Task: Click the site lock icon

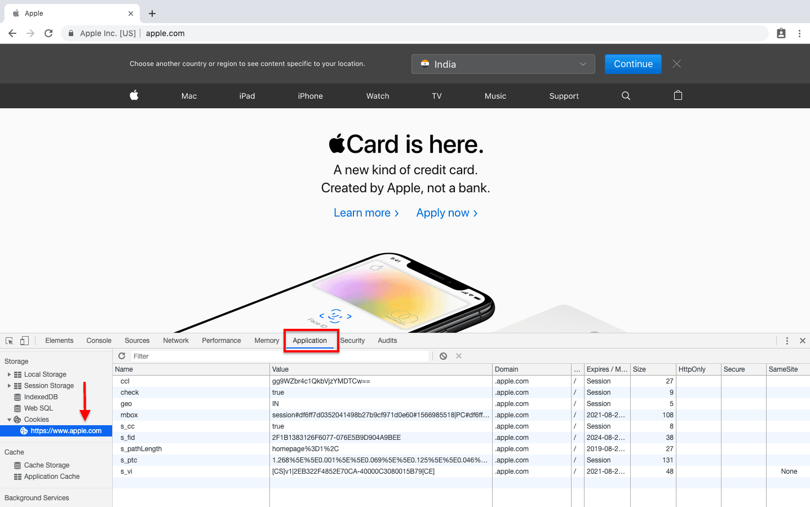Action: (x=71, y=33)
